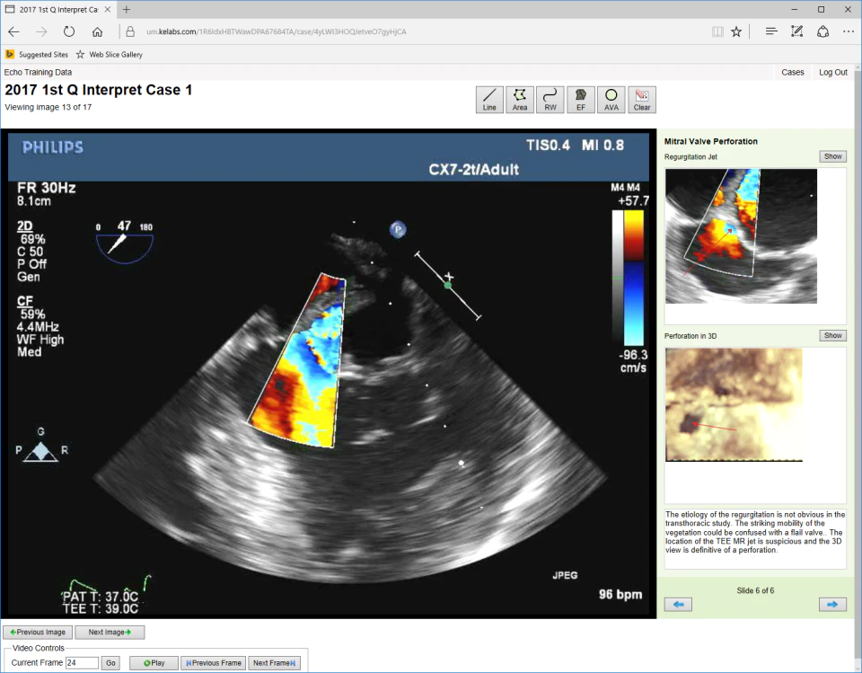Show the Perforation in 3D image
862x673 pixels.
[x=832, y=335]
